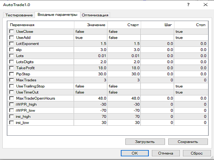Switch to the Тестирование tab

click(19, 15)
